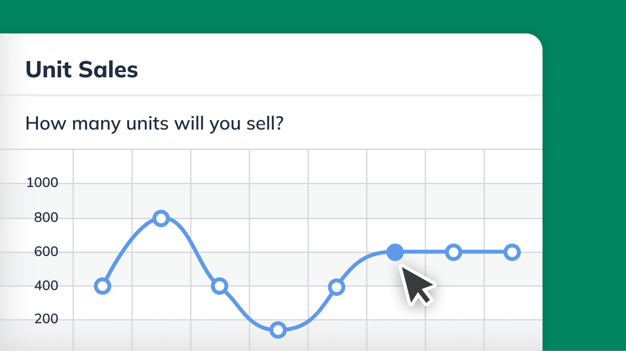The width and height of the screenshot is (626, 351).
Task: Select the filled blue data point at 600
Action: tap(395, 252)
